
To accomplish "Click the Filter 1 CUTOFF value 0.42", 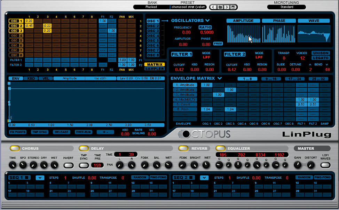I will point(179,70).
